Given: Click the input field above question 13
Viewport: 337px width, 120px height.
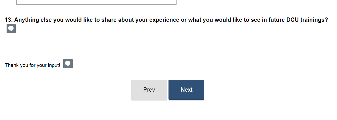Looking at the screenshot, I should (x=96, y=2).
